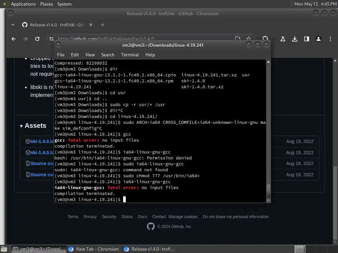Open the tab search dropdown chevron
338x253 pixels.
(x=13, y=25)
